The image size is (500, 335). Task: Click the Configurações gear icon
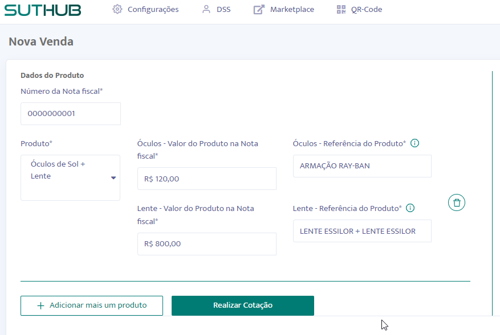(117, 9)
